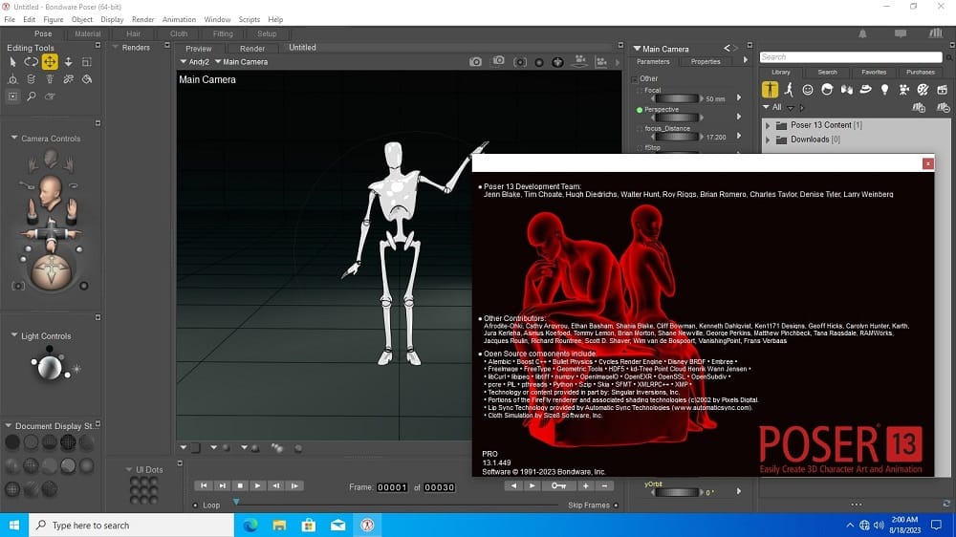The image size is (956, 537).
Task: Expand the Downloads folder in Library
Action: 768,140
